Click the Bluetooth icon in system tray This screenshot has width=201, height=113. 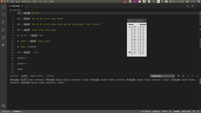point(162,1)
